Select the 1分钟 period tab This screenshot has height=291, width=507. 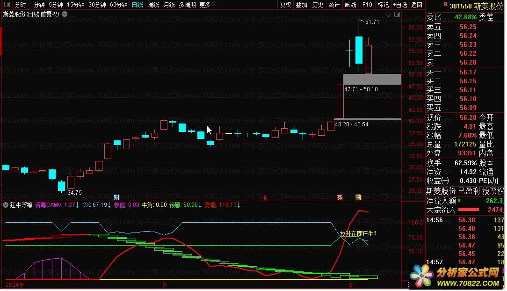pos(37,5)
